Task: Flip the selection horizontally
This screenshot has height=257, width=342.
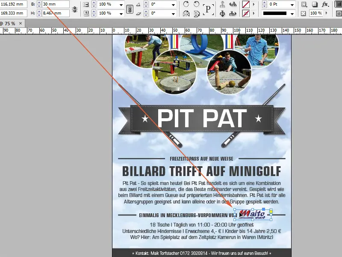Action: (x=186, y=14)
